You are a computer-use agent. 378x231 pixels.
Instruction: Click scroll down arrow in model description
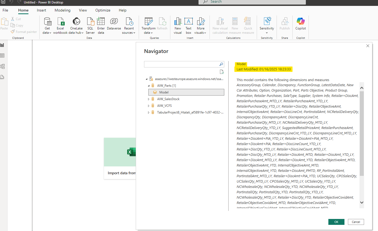click(362, 203)
